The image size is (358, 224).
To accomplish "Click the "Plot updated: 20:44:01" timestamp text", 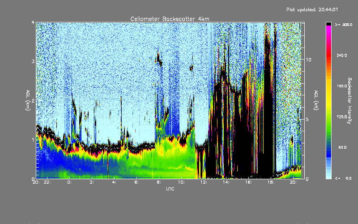I will point(312,9).
